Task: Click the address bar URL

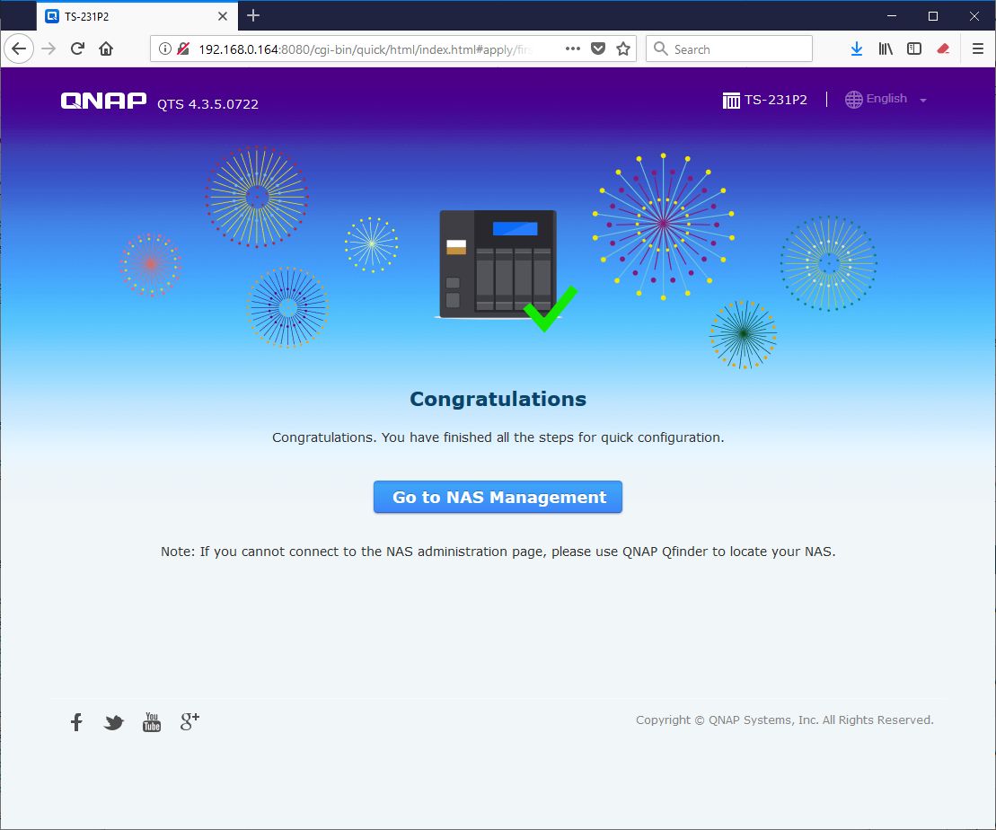Action: (365, 49)
